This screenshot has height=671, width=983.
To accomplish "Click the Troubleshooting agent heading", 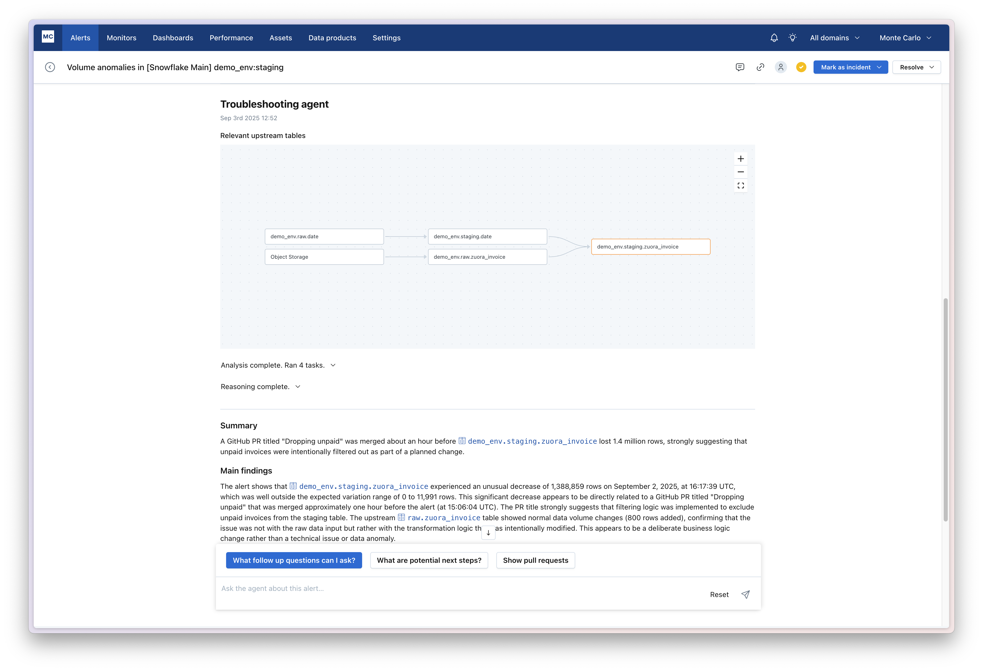I will [x=274, y=104].
